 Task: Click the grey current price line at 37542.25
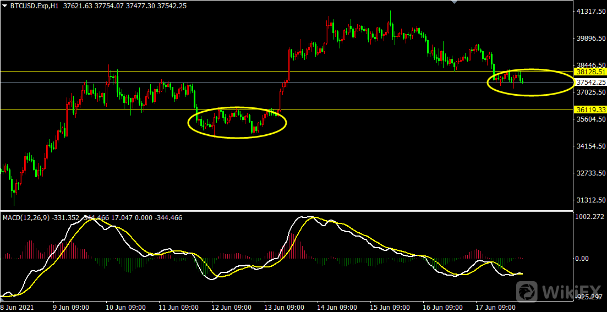(287, 82)
